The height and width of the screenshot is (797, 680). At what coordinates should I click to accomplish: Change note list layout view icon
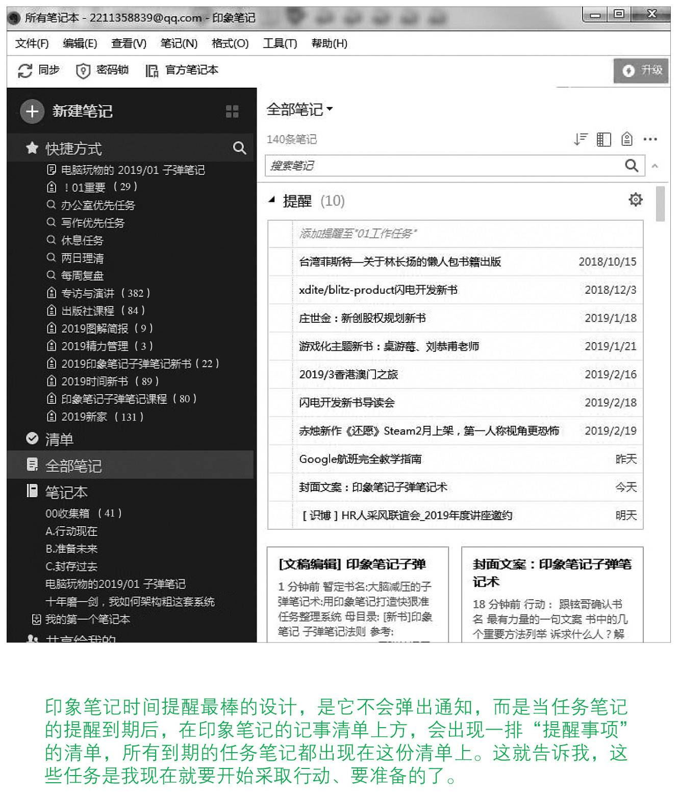[604, 139]
